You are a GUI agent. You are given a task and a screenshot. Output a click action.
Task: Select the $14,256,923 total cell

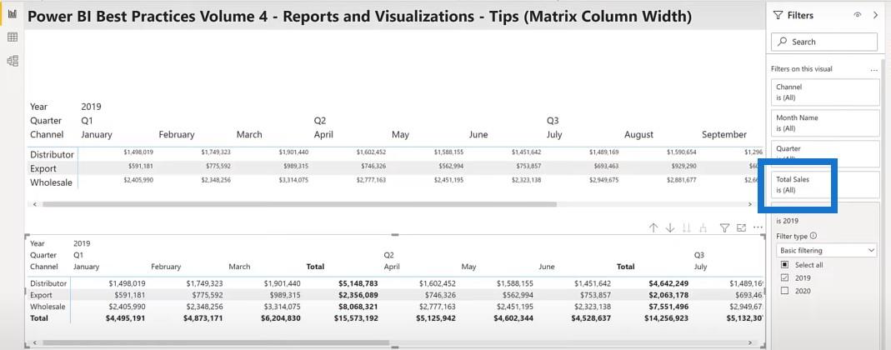pos(666,318)
